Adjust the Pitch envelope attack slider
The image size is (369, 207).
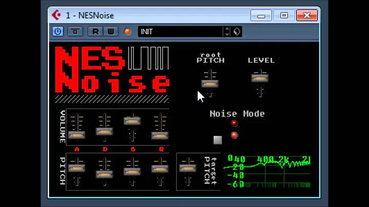coord(77,169)
